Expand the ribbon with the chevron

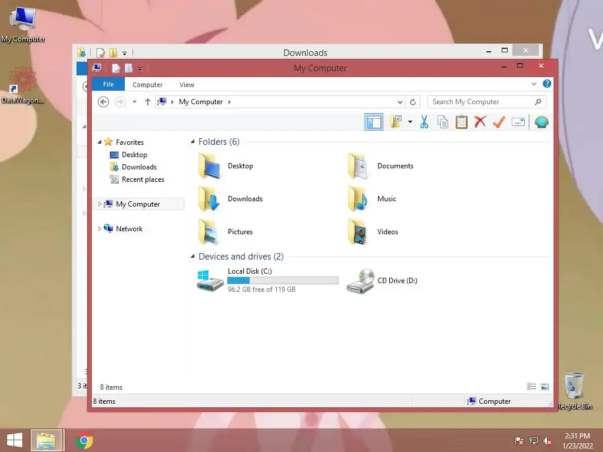534,84
